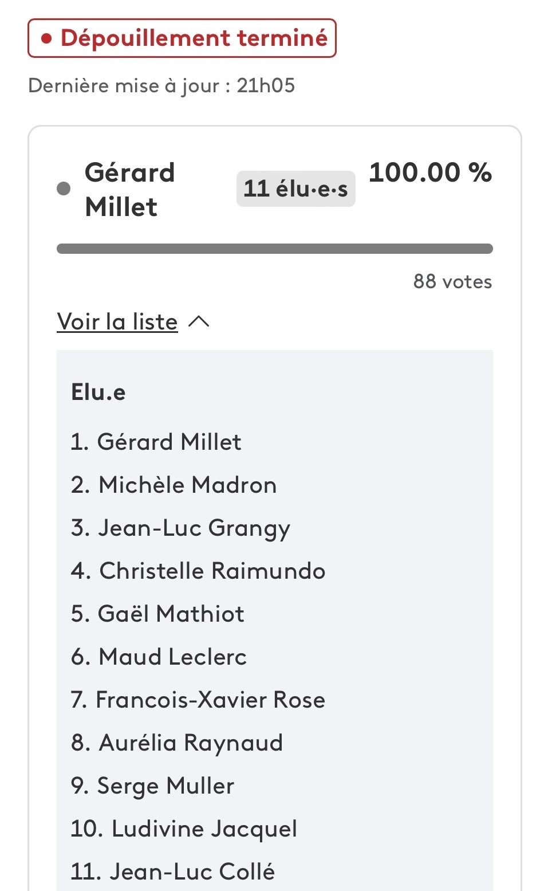
Task: Click the 100.00 % result figure
Action: (x=430, y=172)
